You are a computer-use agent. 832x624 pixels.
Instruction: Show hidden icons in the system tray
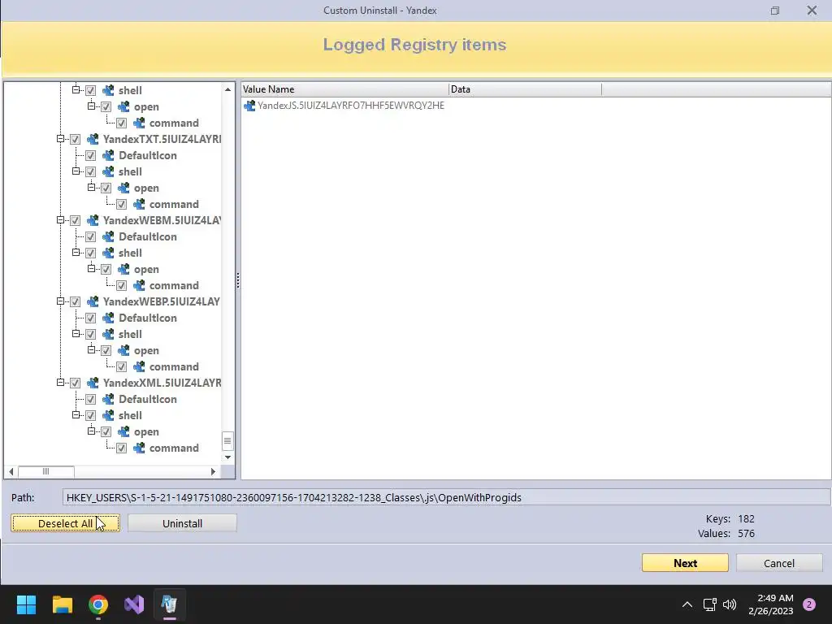pyautogui.click(x=687, y=604)
